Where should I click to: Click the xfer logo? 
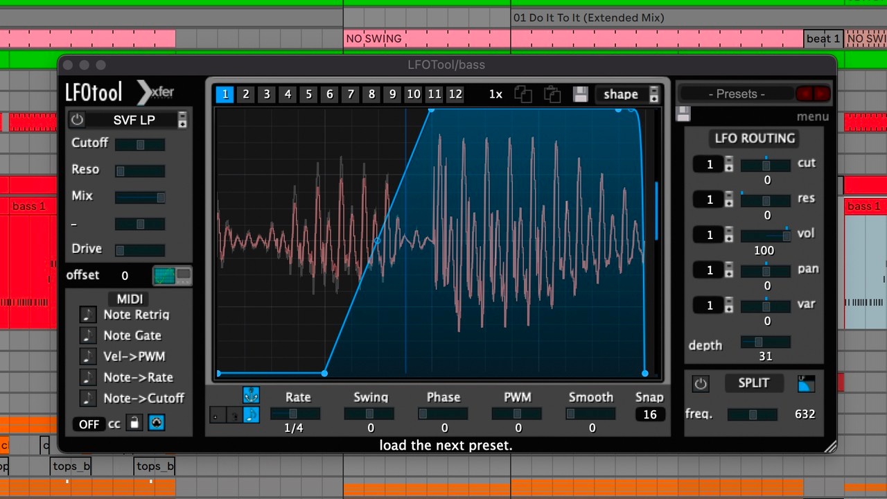click(x=156, y=91)
